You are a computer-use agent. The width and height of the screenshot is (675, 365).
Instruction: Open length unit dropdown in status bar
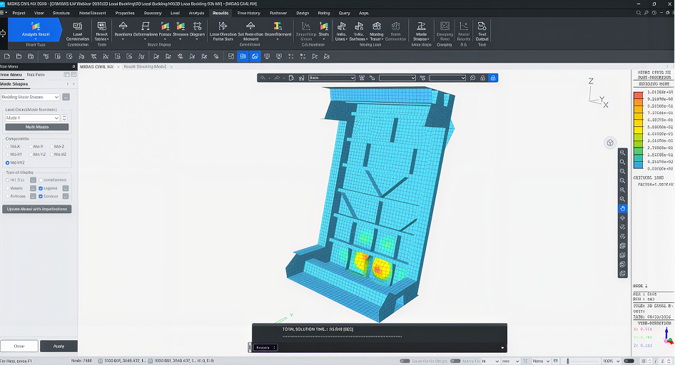(511, 361)
